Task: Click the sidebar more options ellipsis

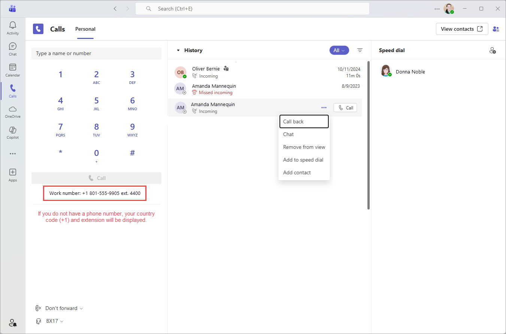Action: pos(12,153)
